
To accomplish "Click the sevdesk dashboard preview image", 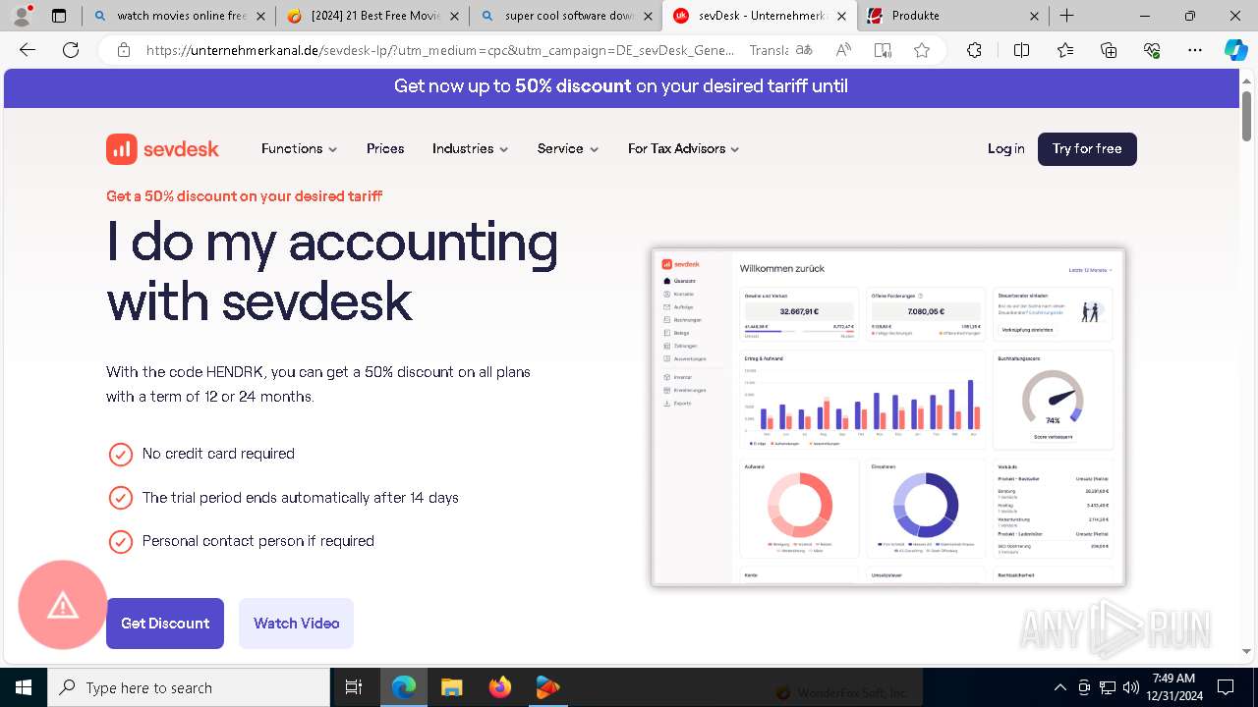I will [888, 417].
